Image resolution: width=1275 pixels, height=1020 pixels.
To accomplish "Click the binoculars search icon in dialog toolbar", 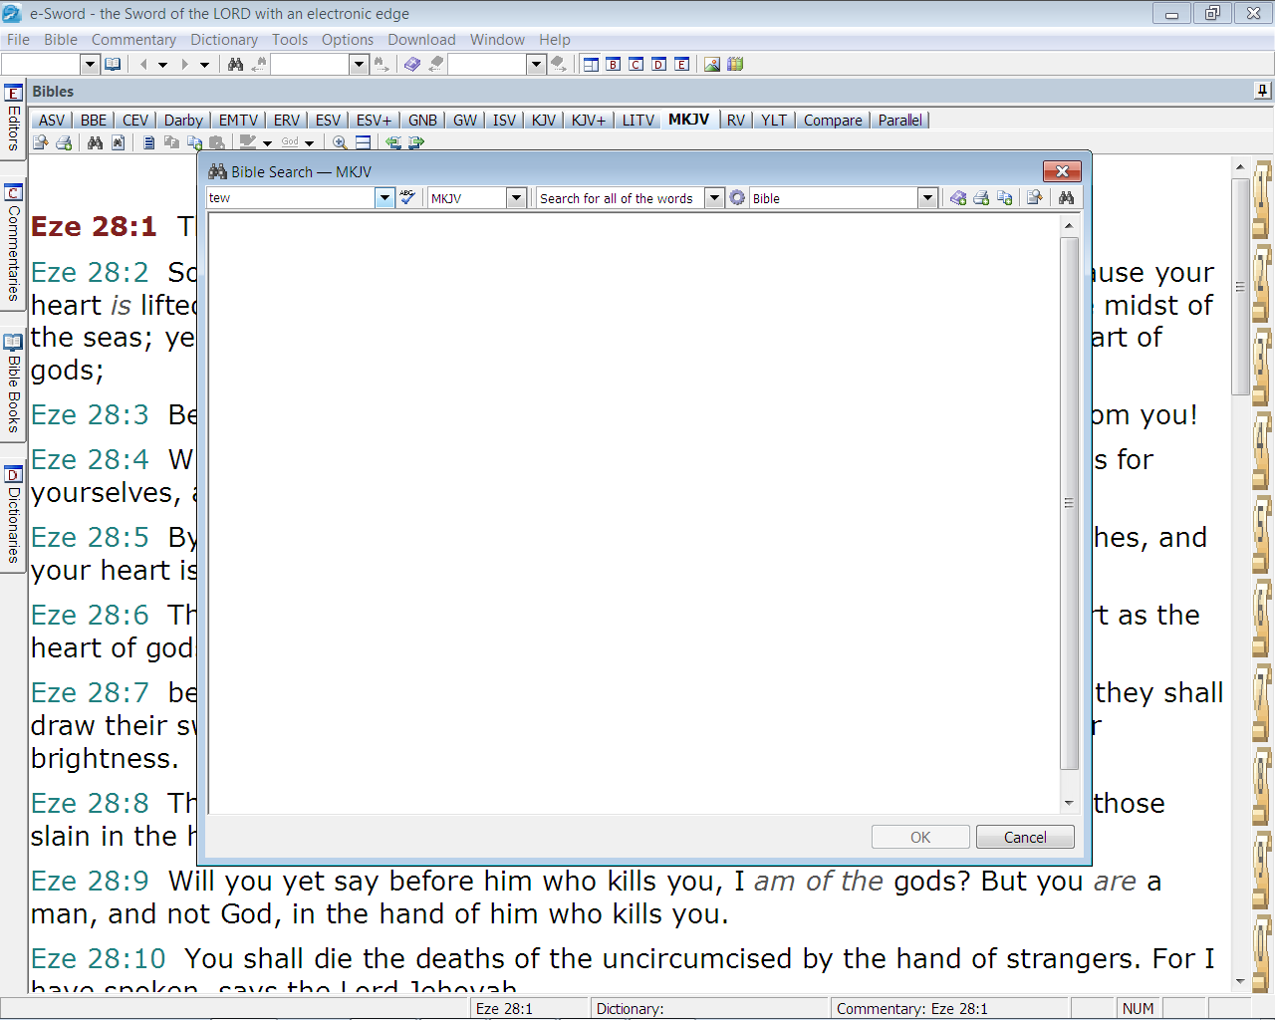I will click(1066, 198).
